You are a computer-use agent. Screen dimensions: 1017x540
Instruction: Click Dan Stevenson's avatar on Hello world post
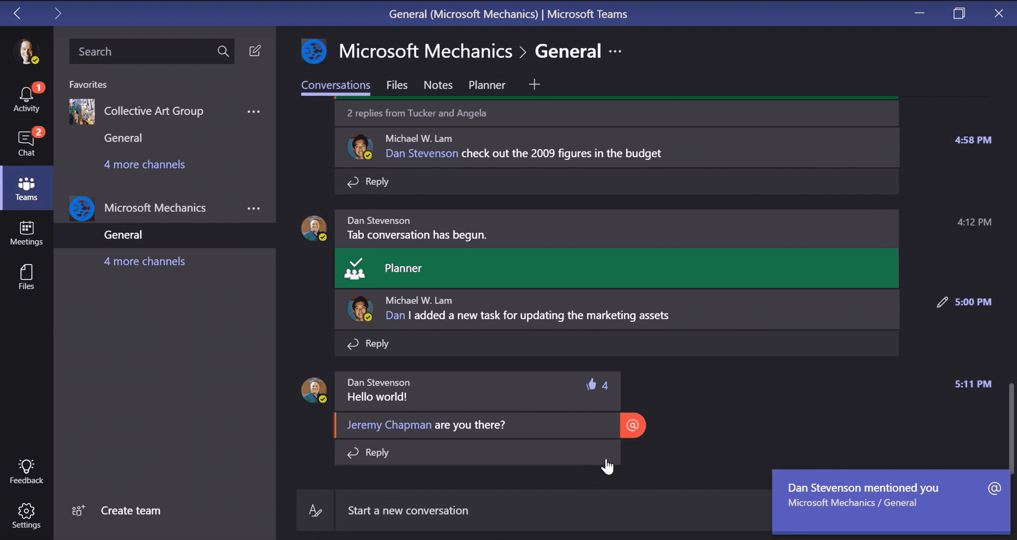(x=314, y=390)
